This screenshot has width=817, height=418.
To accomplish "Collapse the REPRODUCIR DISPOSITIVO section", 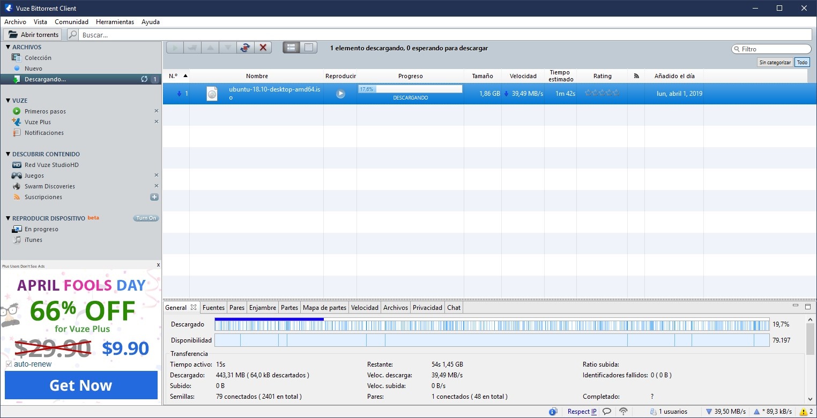I will [8, 218].
